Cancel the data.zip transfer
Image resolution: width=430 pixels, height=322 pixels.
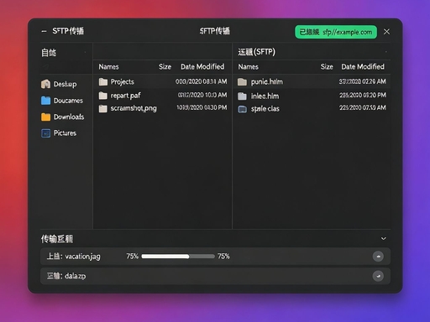tap(378, 276)
